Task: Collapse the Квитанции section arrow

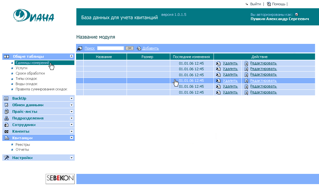Action: point(71,138)
